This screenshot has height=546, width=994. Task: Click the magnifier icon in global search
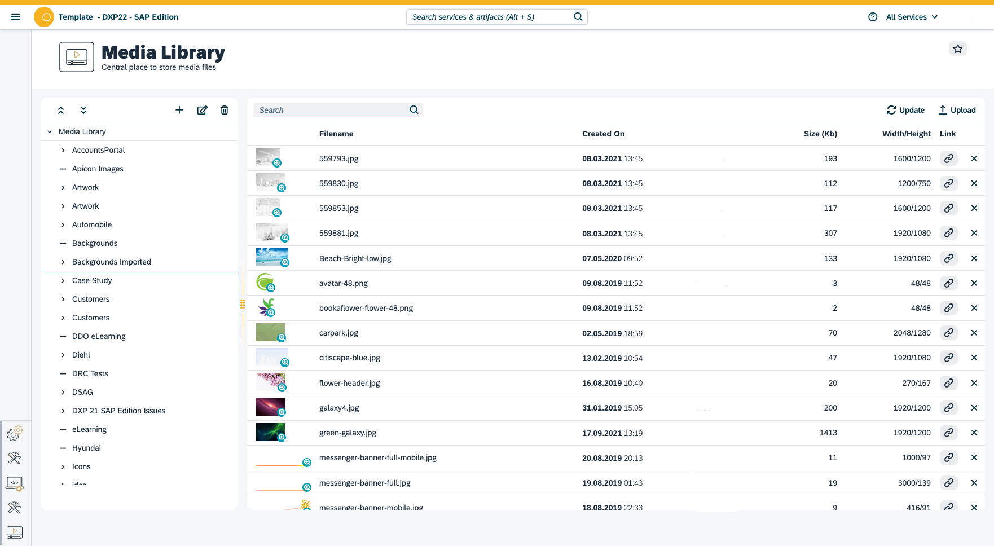point(578,17)
